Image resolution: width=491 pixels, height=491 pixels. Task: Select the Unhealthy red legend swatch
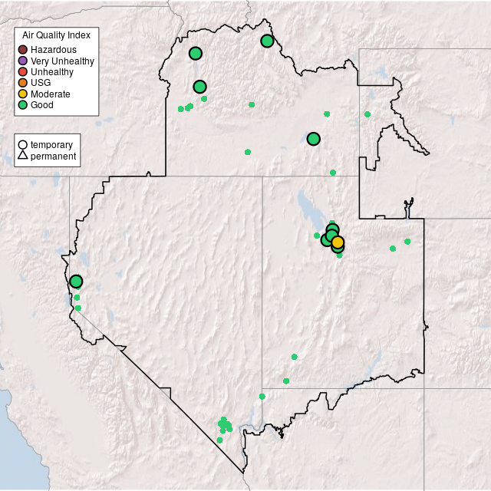[23, 72]
